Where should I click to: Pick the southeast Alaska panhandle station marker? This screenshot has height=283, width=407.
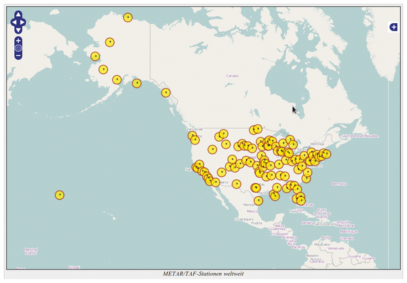click(x=166, y=93)
